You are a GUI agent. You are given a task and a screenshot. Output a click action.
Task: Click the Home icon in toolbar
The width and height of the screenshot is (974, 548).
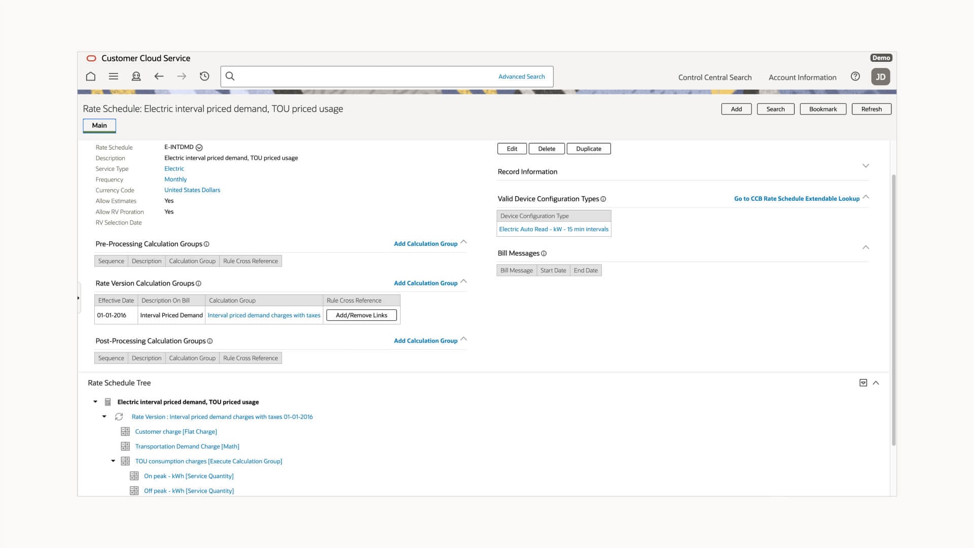click(x=91, y=77)
